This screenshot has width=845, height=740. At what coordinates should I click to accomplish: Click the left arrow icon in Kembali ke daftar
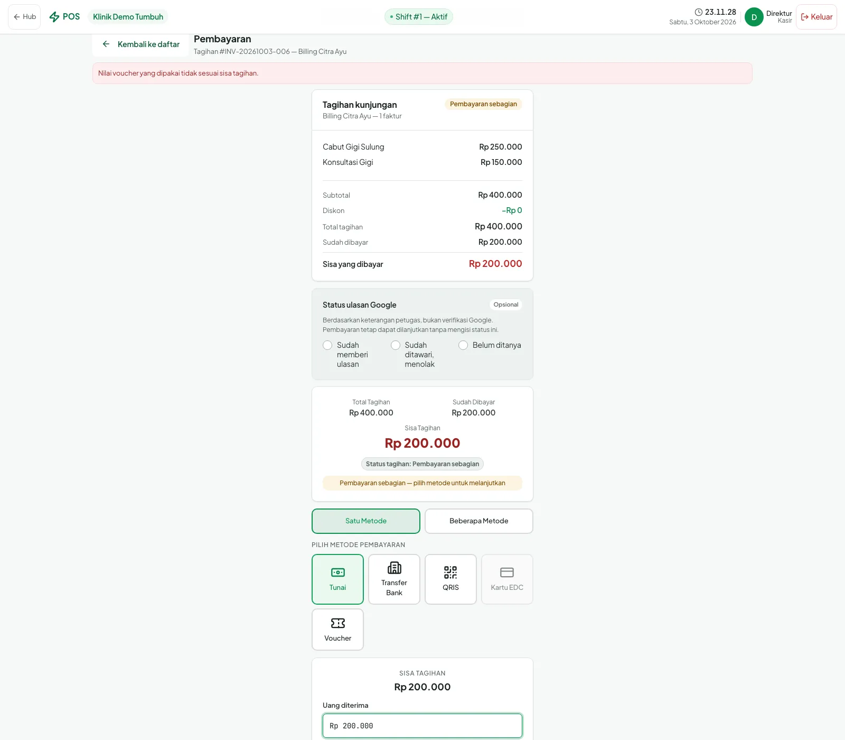point(106,44)
